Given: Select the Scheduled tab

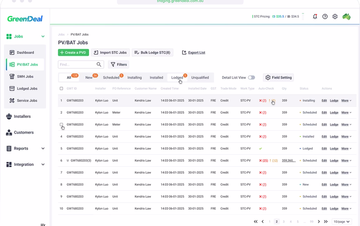Looking at the screenshot, I should coord(111,77).
